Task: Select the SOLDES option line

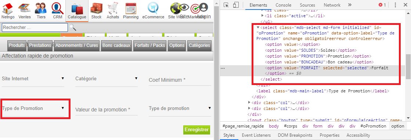Action: [311, 50]
